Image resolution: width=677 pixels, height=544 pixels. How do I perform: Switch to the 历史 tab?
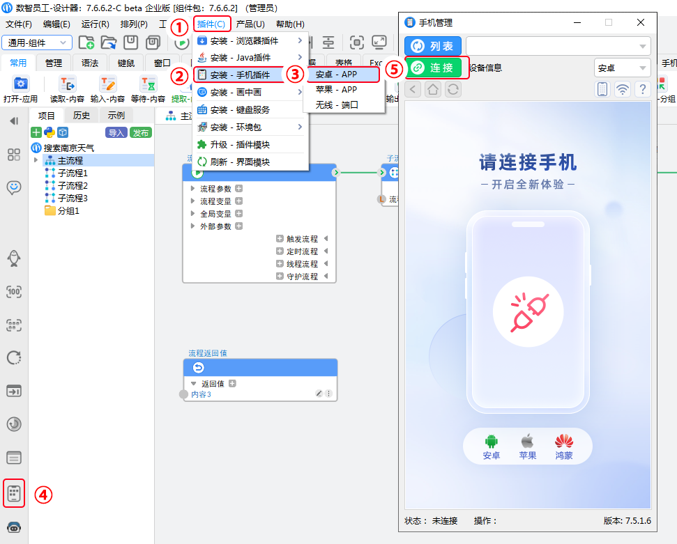click(x=82, y=116)
